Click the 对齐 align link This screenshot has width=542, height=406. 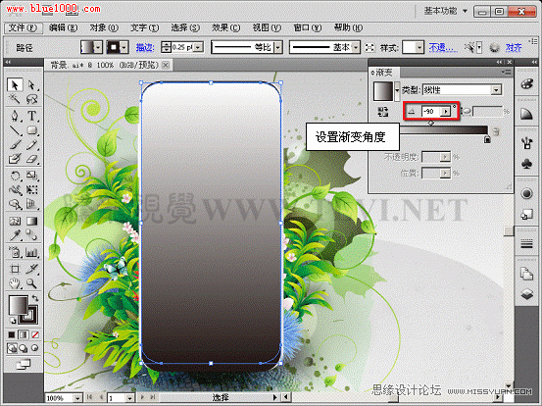pos(514,47)
